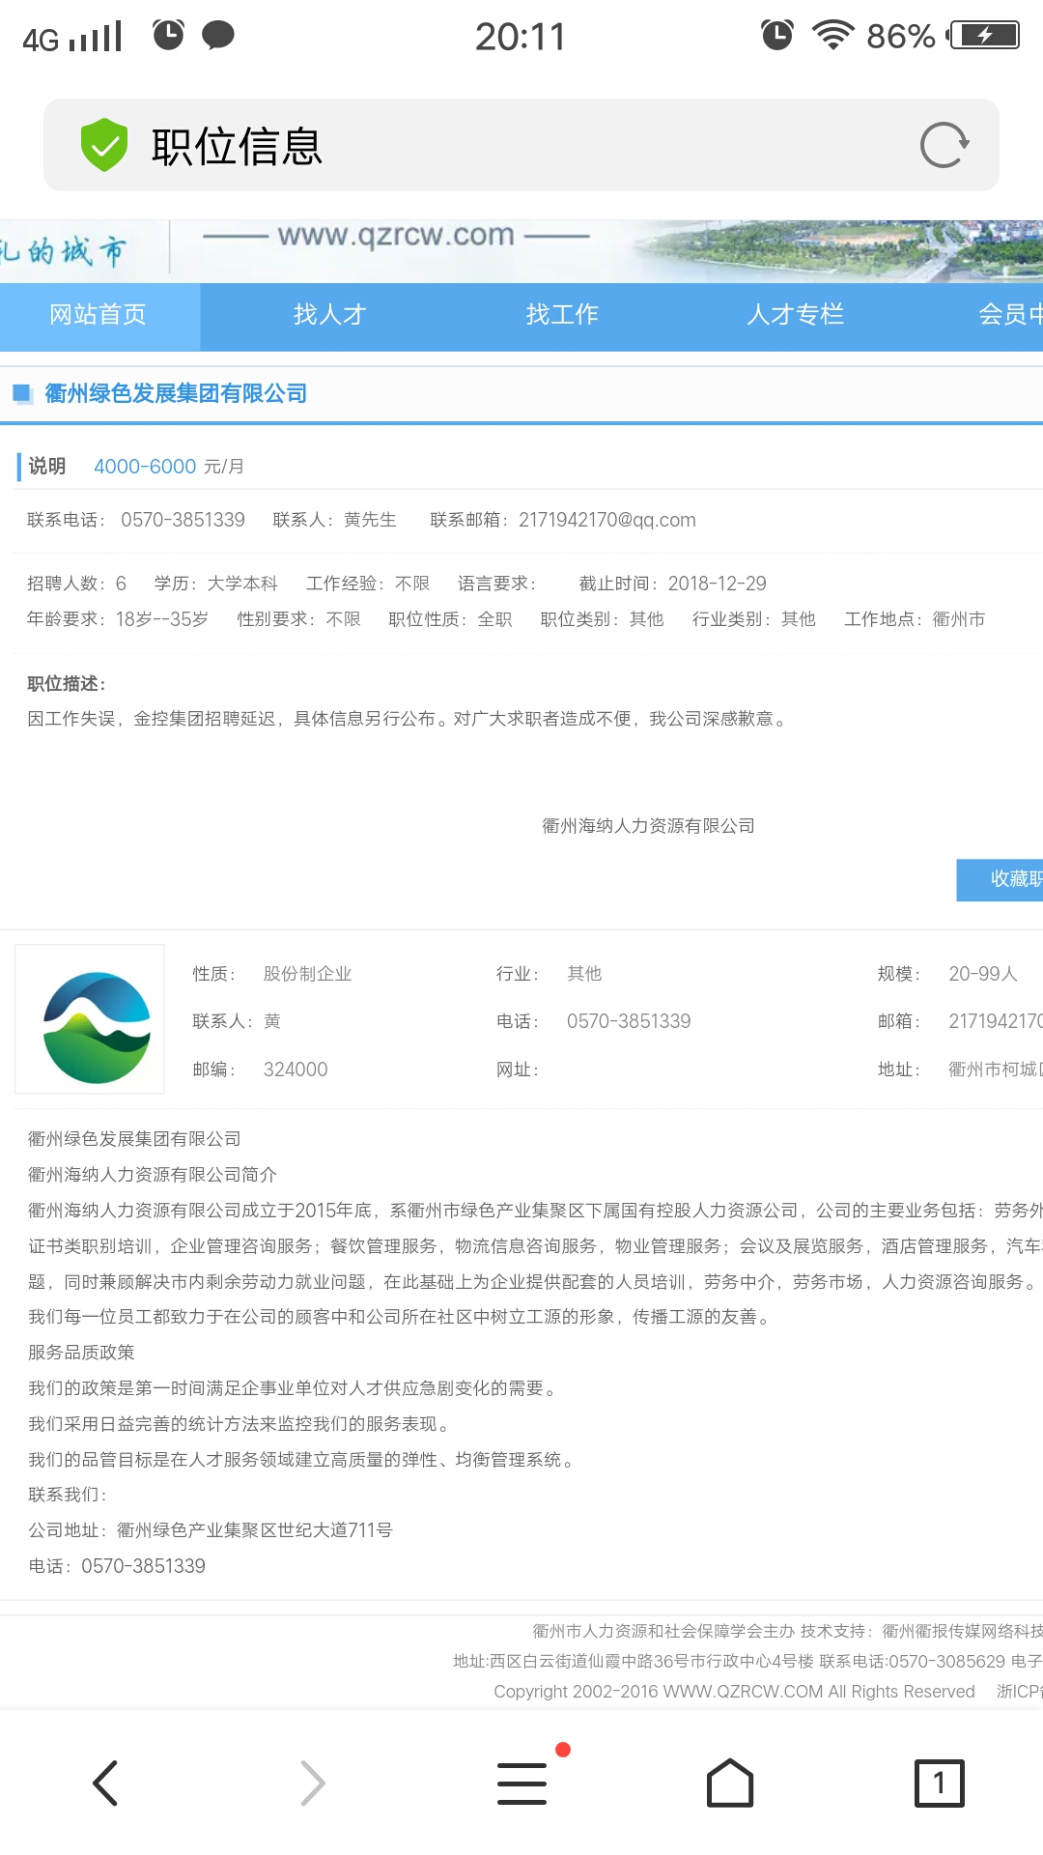Tap the 工作地点: 衢州市 text

915,619
